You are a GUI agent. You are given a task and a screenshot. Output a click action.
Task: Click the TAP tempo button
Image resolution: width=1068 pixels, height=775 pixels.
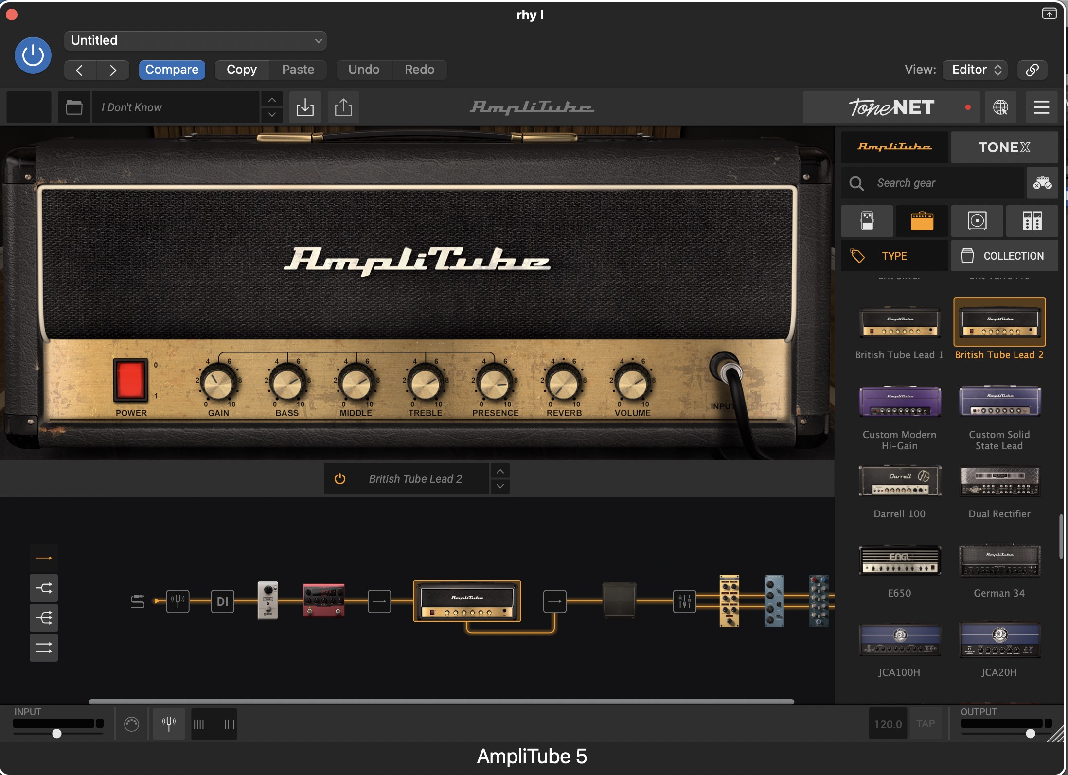pos(926,724)
